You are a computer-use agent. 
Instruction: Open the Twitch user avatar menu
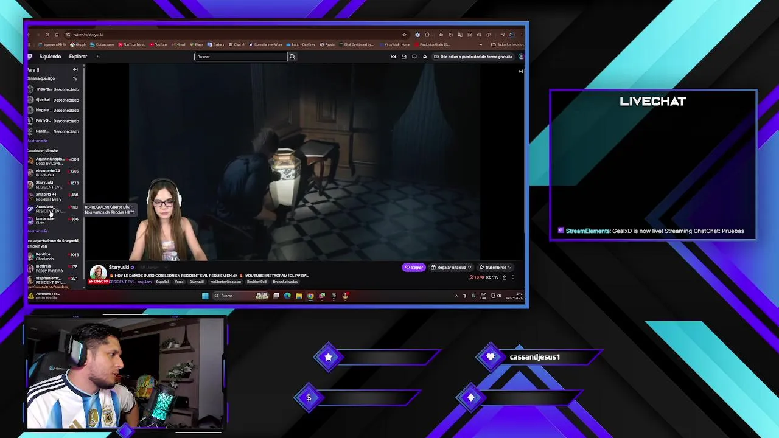click(520, 57)
